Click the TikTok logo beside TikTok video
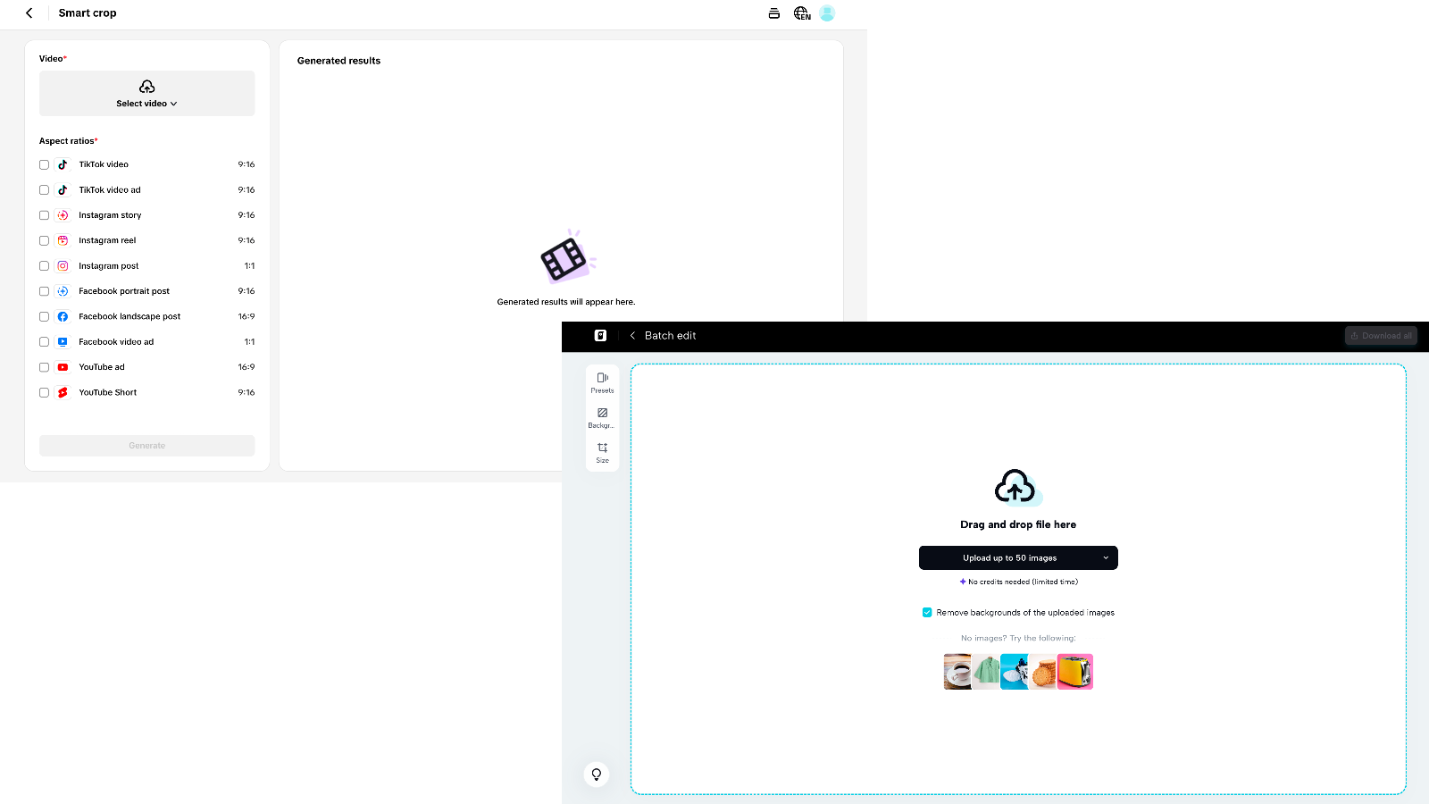The image size is (1429, 804). point(62,164)
